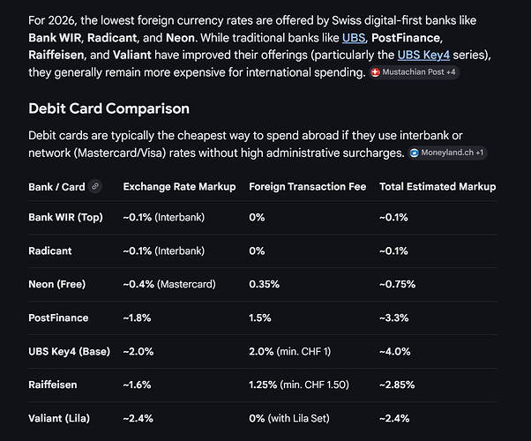Click the UBS Key4 (Base) table row label
Viewport: 531px width, 441px height.
(69, 351)
